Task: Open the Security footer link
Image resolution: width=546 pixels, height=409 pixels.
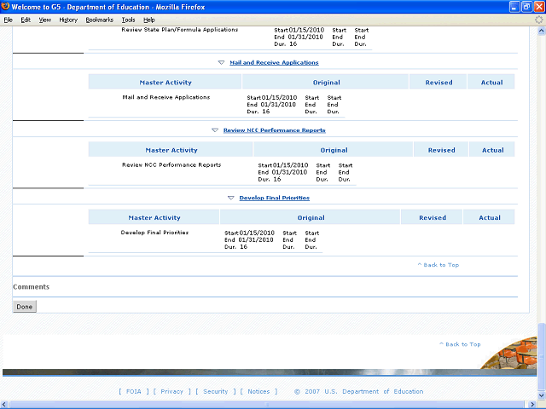Action: pyautogui.click(x=215, y=392)
